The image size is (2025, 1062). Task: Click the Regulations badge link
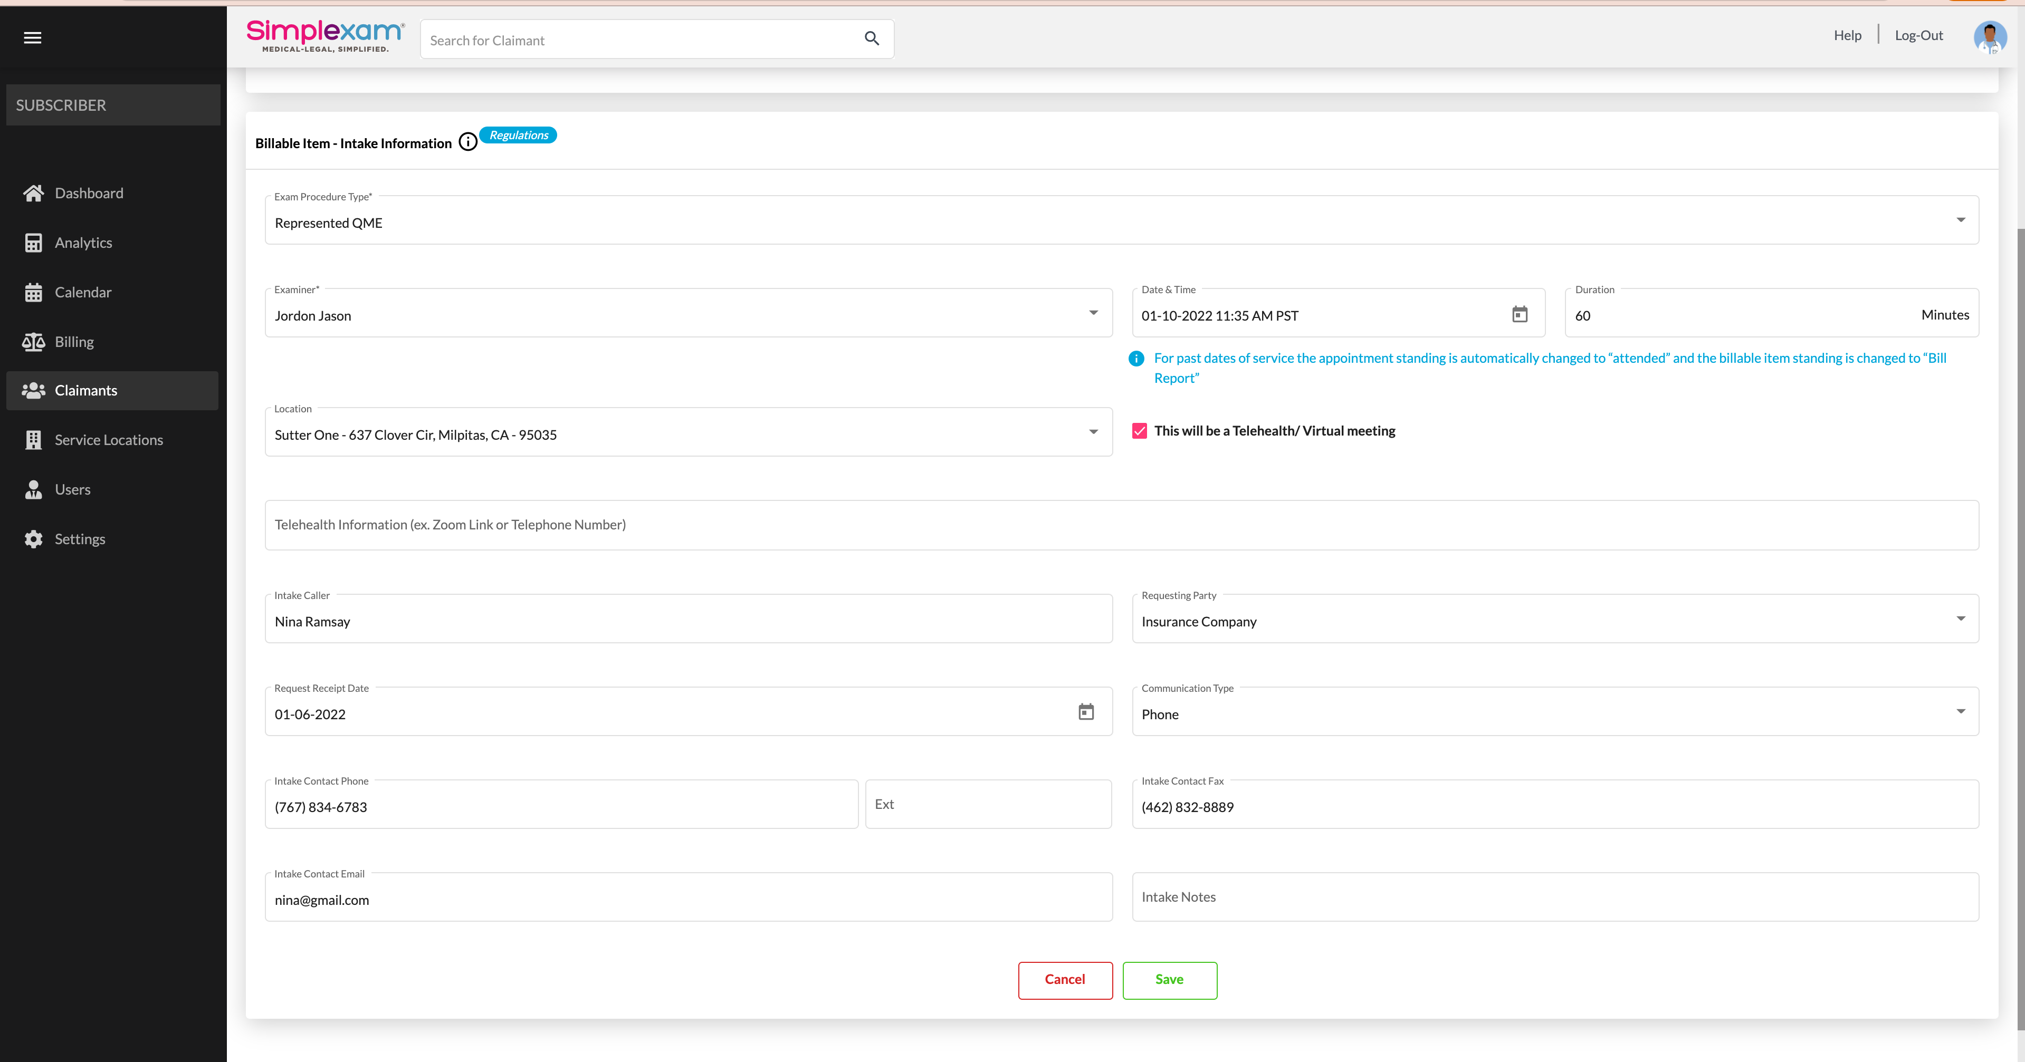[518, 135]
